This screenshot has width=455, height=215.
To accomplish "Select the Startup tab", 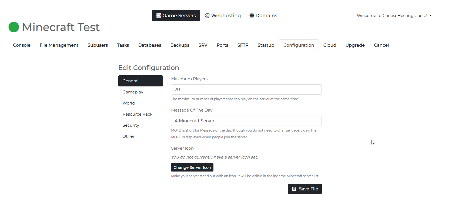I will (266, 45).
